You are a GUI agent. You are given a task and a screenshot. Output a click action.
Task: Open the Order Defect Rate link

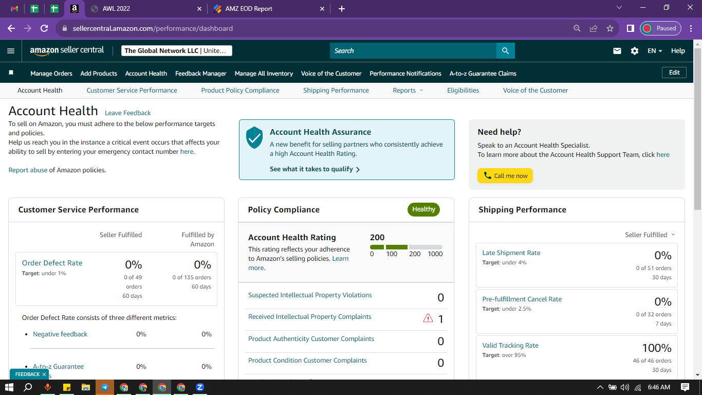52,263
